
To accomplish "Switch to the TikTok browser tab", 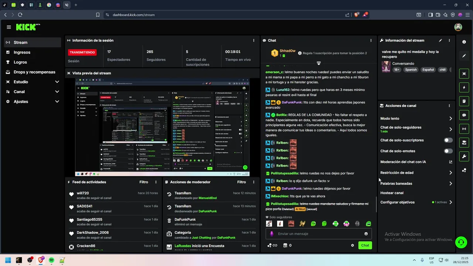I will [5, 5].
